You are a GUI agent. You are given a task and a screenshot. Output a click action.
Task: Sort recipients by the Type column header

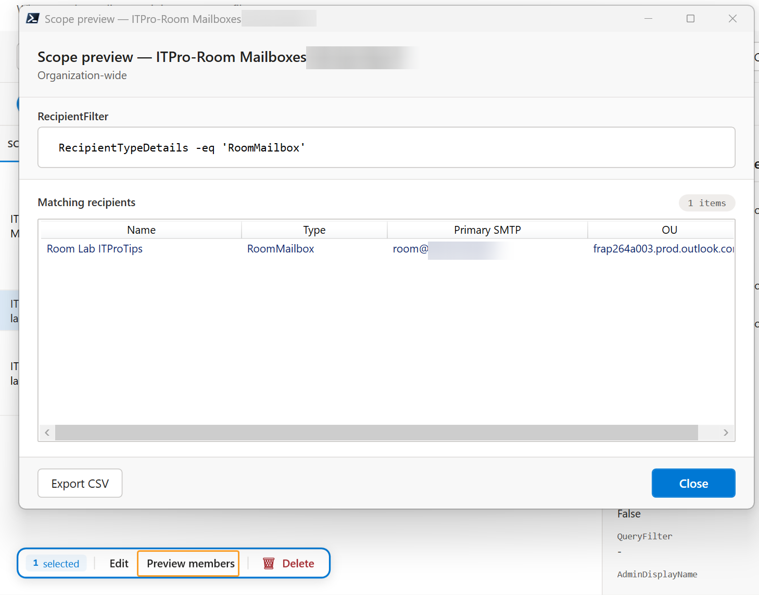[x=314, y=230]
